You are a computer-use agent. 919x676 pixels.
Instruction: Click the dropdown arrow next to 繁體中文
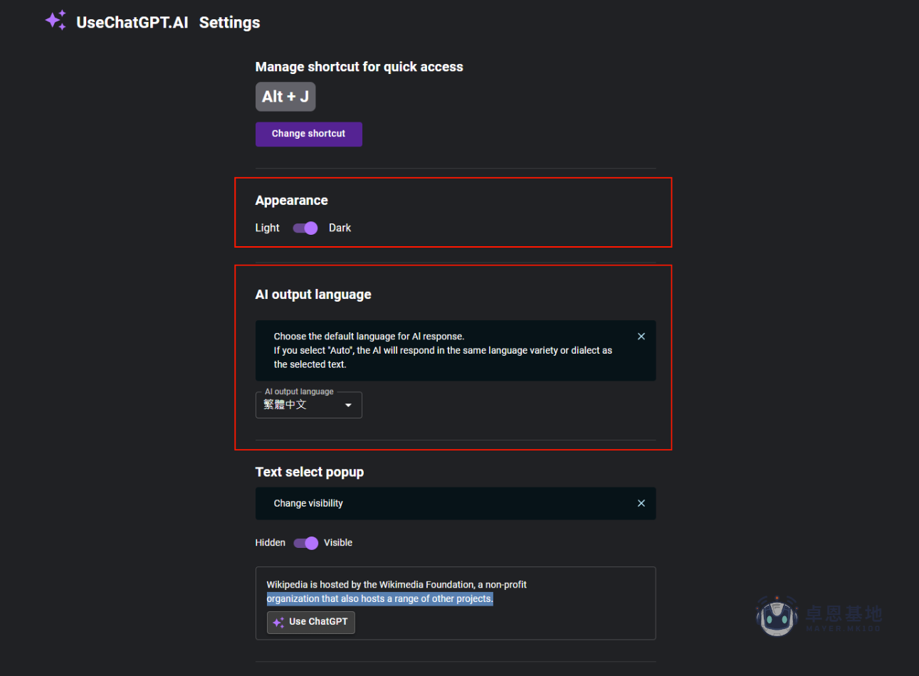tap(348, 405)
